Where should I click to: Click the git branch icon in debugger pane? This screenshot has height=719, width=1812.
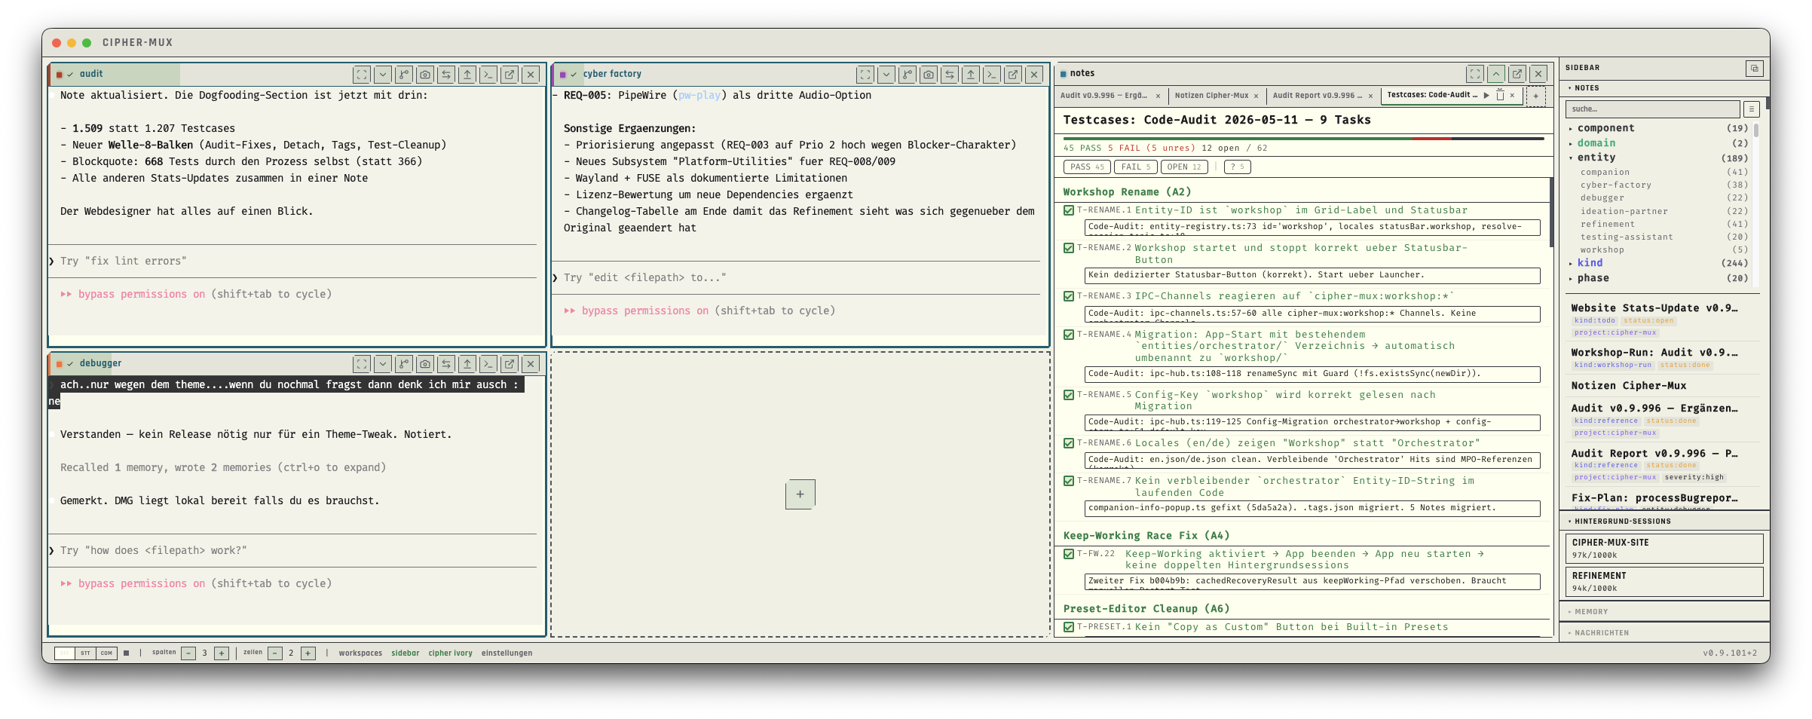(x=404, y=364)
